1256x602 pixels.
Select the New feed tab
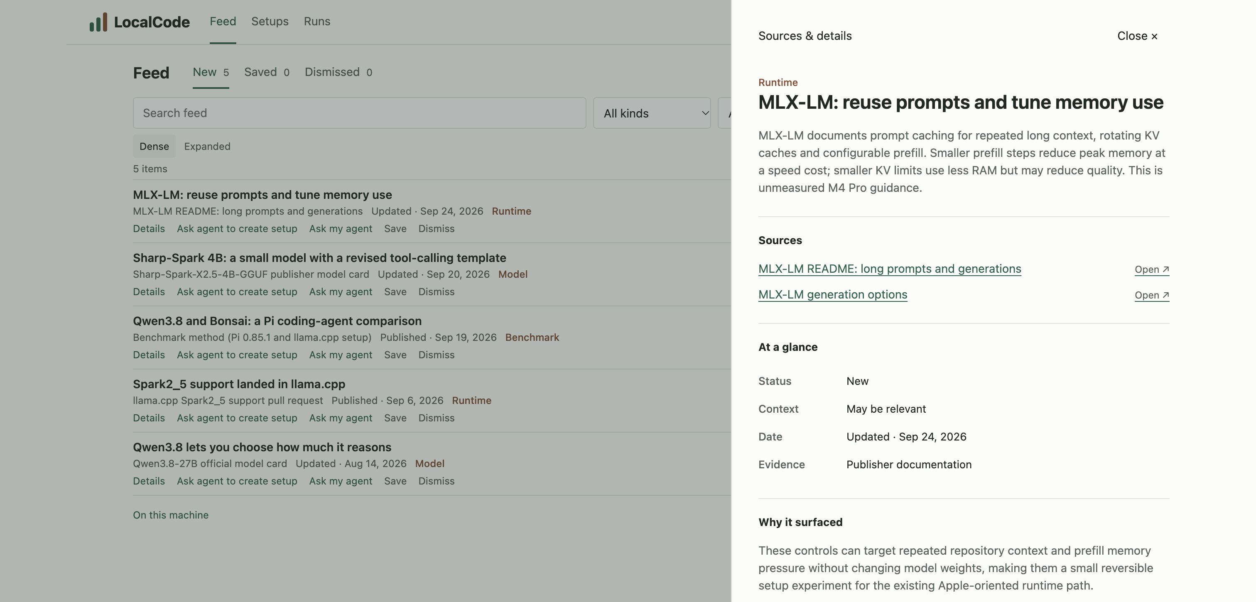coord(211,72)
